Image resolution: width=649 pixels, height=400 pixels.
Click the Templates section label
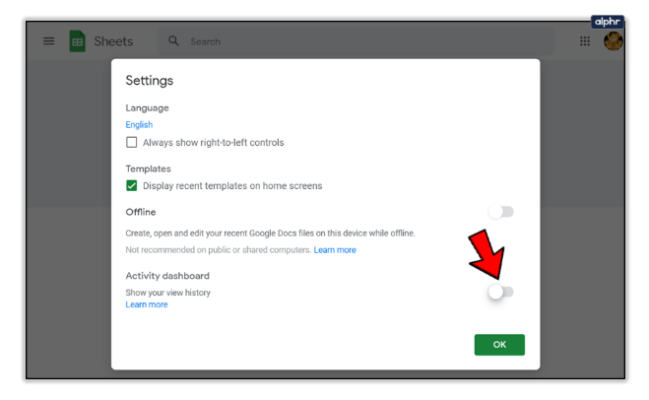coord(148,168)
